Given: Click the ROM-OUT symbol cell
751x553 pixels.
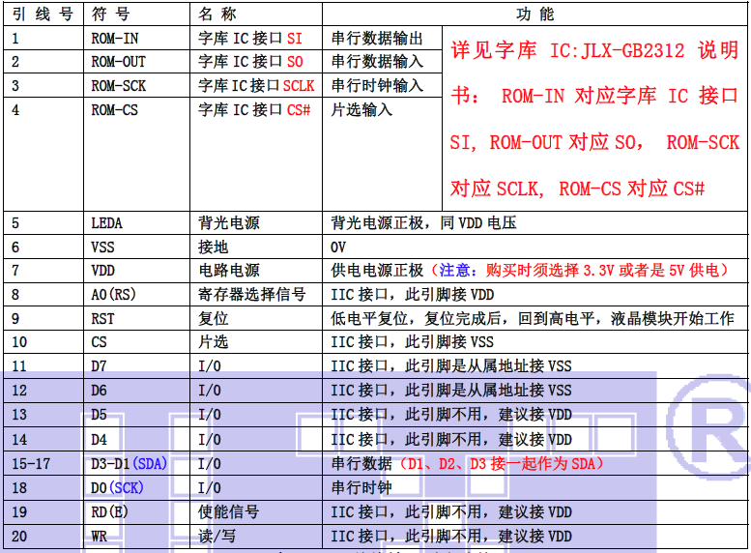Looking at the screenshot, I should point(118,62).
